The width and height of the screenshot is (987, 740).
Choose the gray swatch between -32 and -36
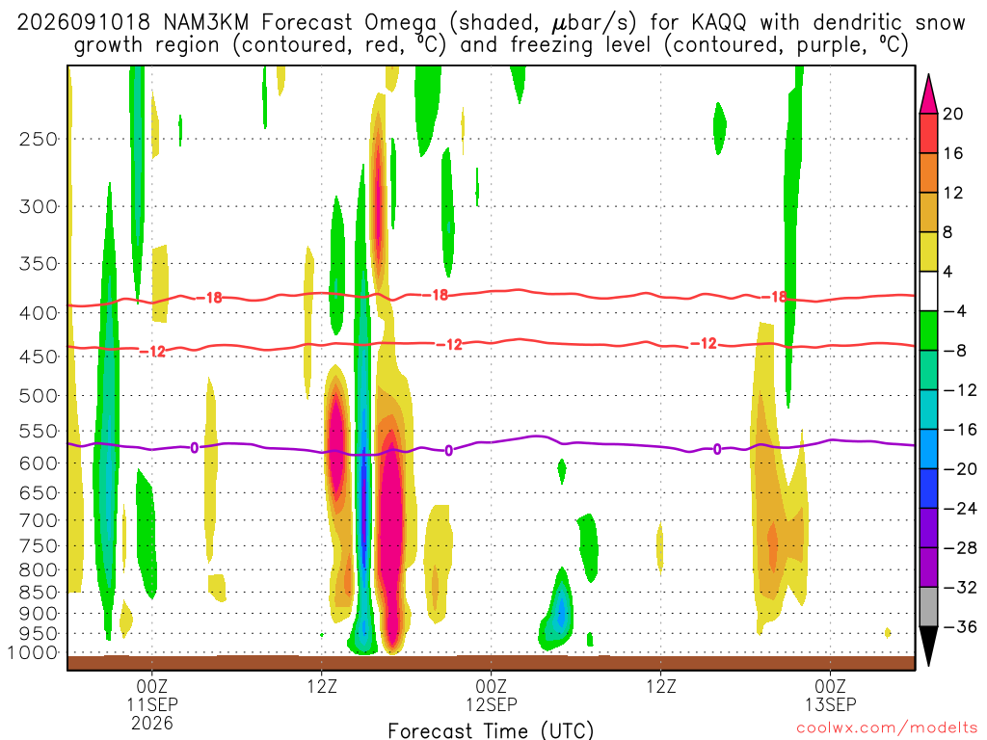point(928,607)
